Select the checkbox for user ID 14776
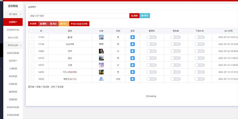 [x=31, y=58]
